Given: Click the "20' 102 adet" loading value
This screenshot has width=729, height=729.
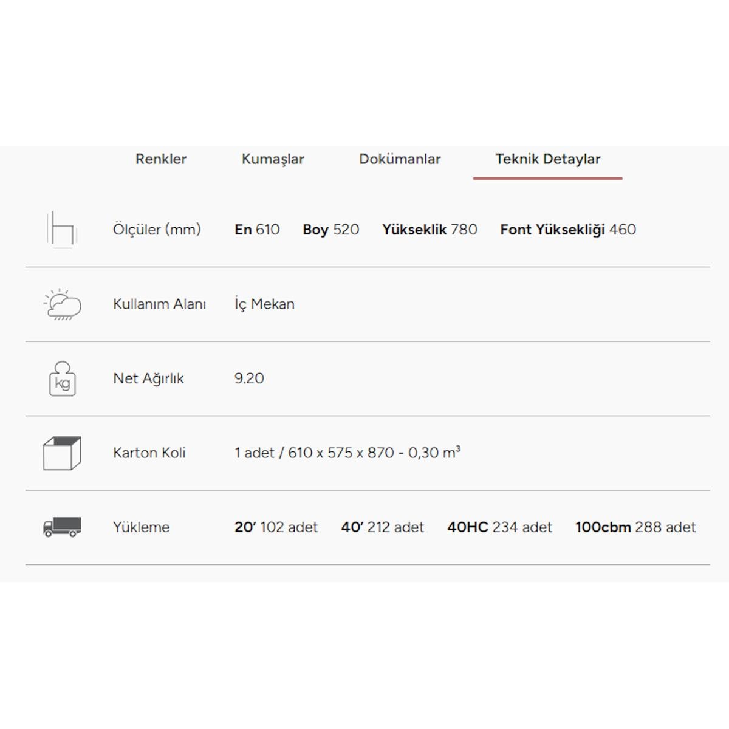Looking at the screenshot, I should pyautogui.click(x=276, y=527).
